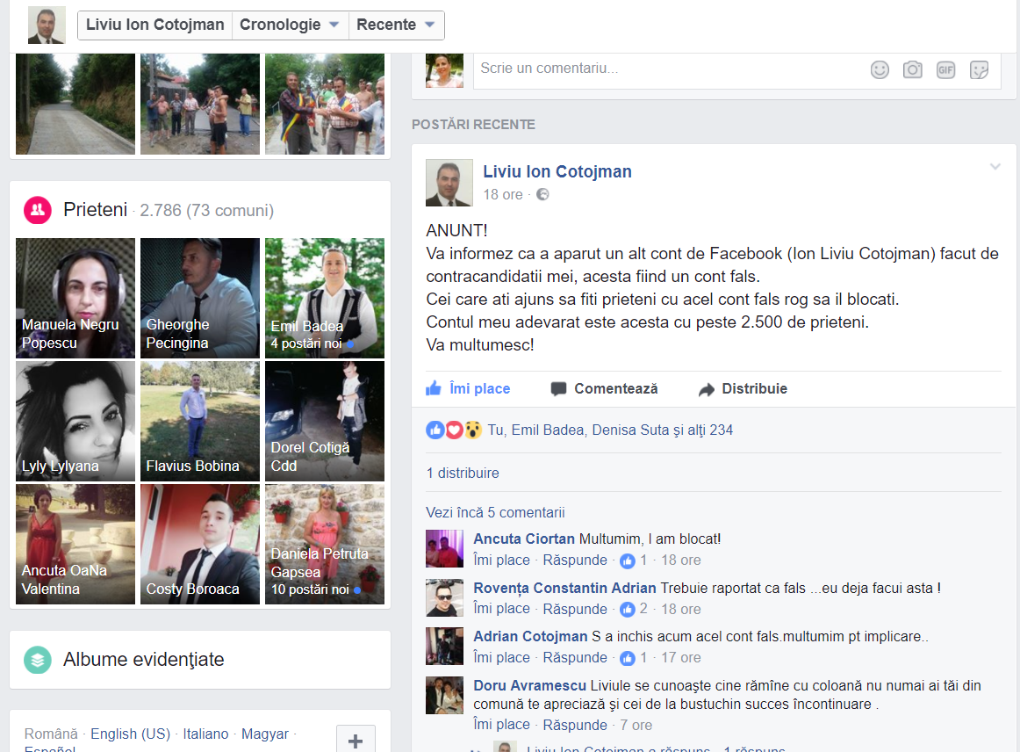Click Îmi place on Rovența's comment
The height and width of the screenshot is (752, 1020).
pos(501,609)
